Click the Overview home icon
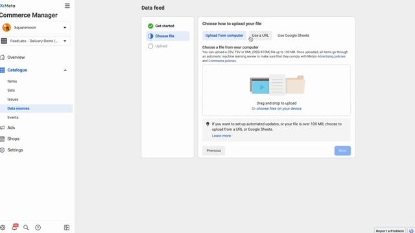This screenshot has height=233, width=415. click(x=3, y=58)
